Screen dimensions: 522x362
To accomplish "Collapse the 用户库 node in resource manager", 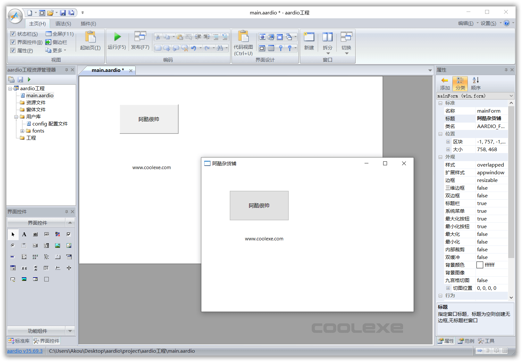I will click(16, 116).
